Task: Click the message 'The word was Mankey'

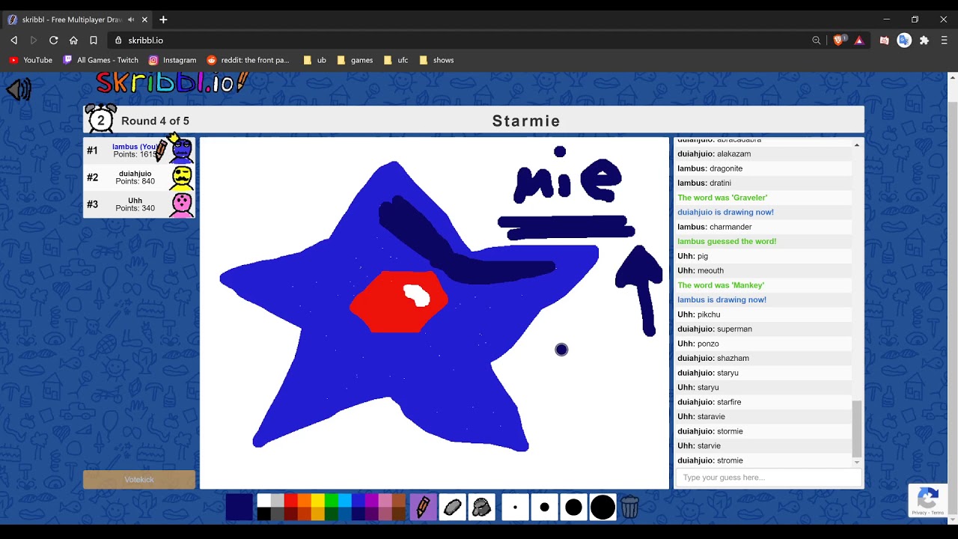Action: tap(721, 285)
